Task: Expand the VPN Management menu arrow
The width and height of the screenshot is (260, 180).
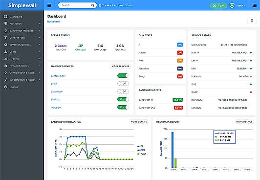Action: coord(40,45)
